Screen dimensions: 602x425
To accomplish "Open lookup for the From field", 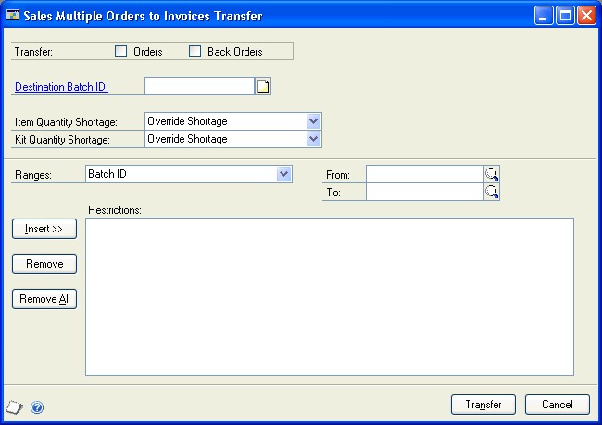I will pyautogui.click(x=492, y=174).
